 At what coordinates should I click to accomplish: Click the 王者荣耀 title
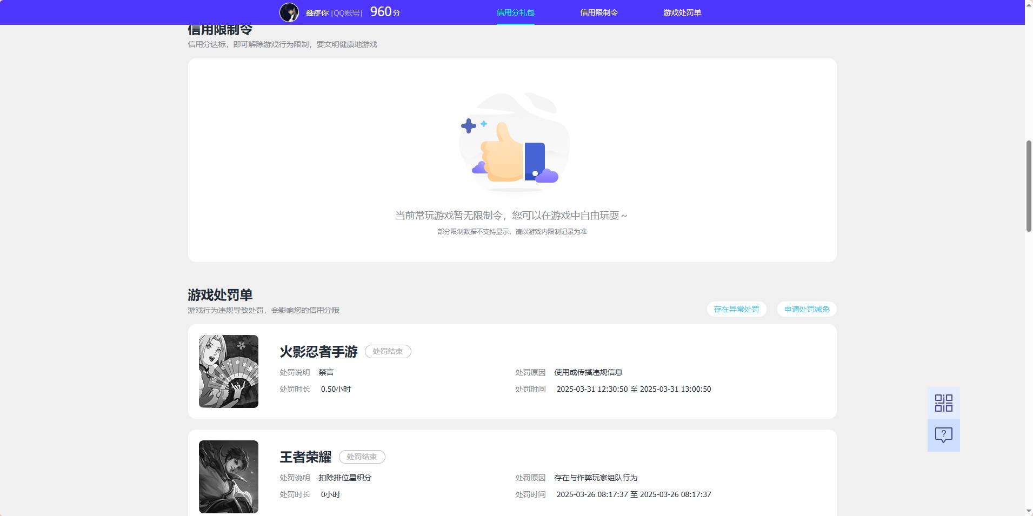coord(305,457)
